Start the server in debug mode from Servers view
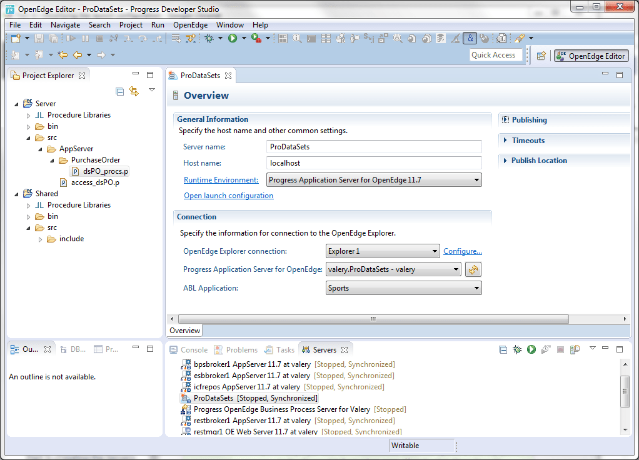Viewport: 639px width, 460px height. [517, 349]
